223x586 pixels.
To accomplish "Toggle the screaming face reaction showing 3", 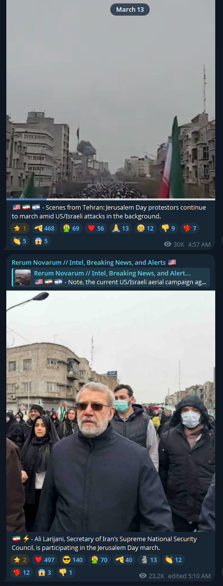I will (x=44, y=572).
